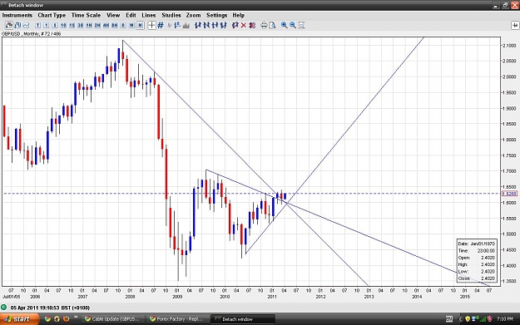Open the View menu
Screen dimensions: 520x325
click(113, 15)
